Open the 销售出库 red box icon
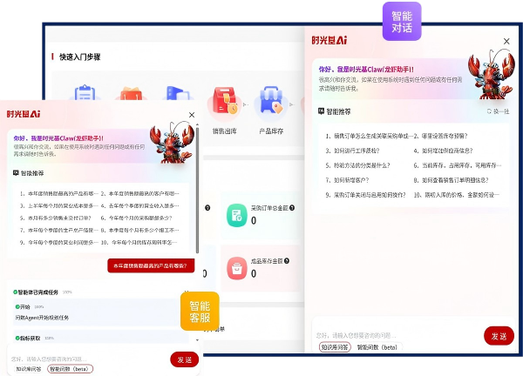The height and width of the screenshot is (376, 523). [225, 102]
